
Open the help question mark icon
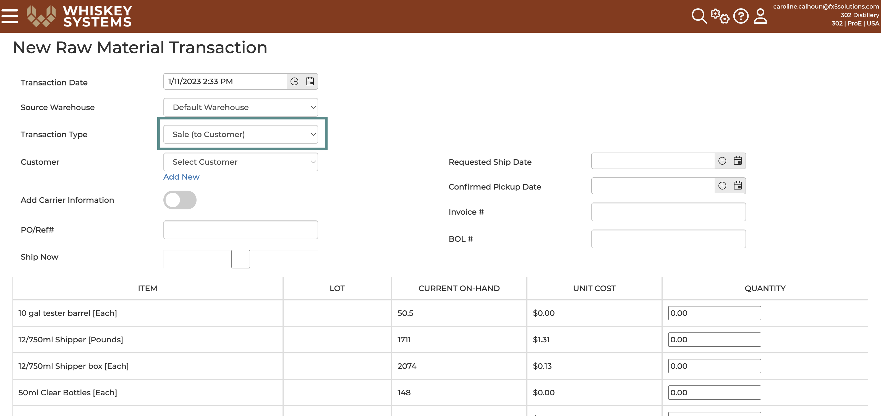click(x=741, y=16)
